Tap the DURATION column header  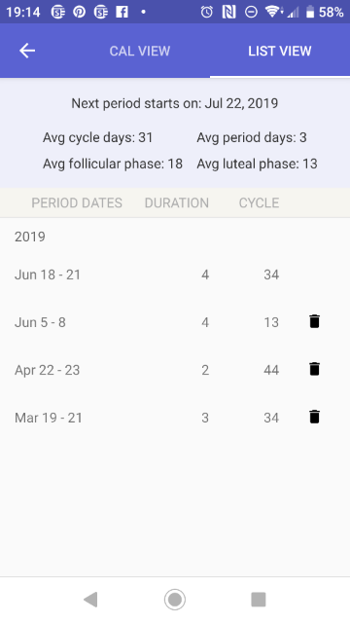(177, 202)
